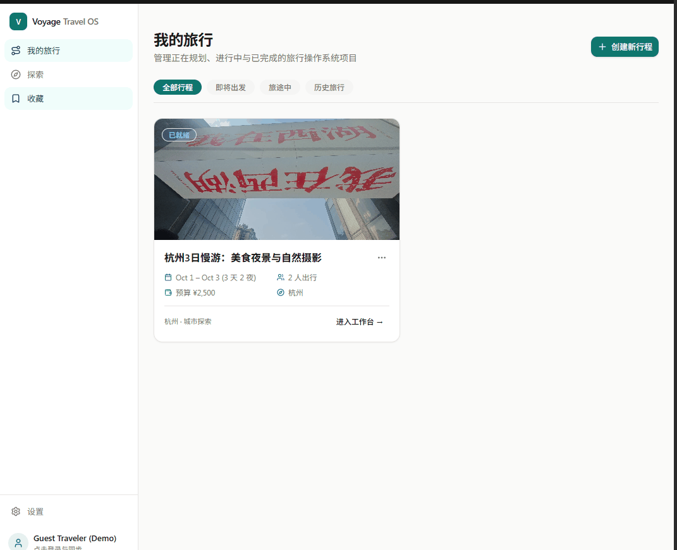Open Favorites (收藏) in the sidebar
Viewport: 677px width, 550px height.
[69, 99]
